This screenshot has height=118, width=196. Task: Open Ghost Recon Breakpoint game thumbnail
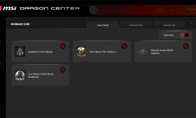pos(20,75)
